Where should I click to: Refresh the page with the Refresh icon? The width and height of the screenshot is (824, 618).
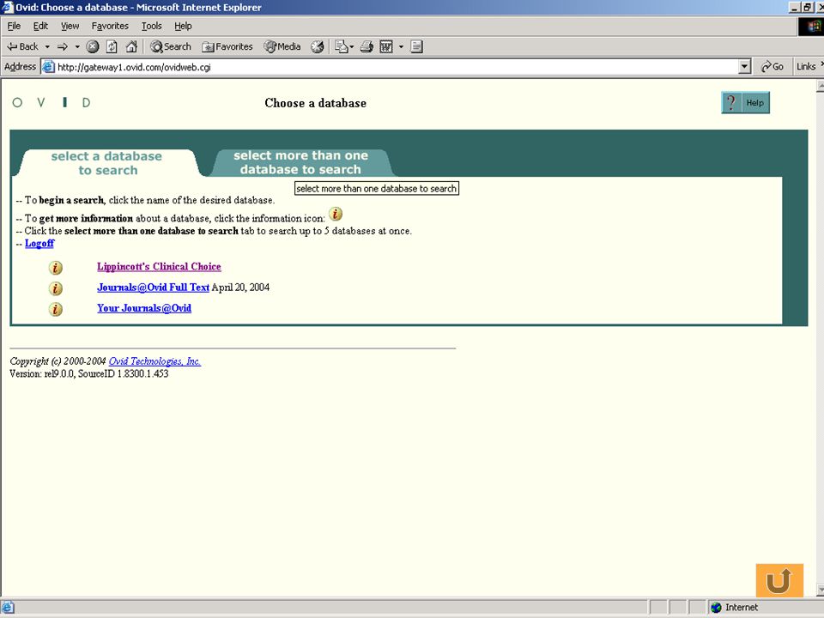[x=112, y=46]
